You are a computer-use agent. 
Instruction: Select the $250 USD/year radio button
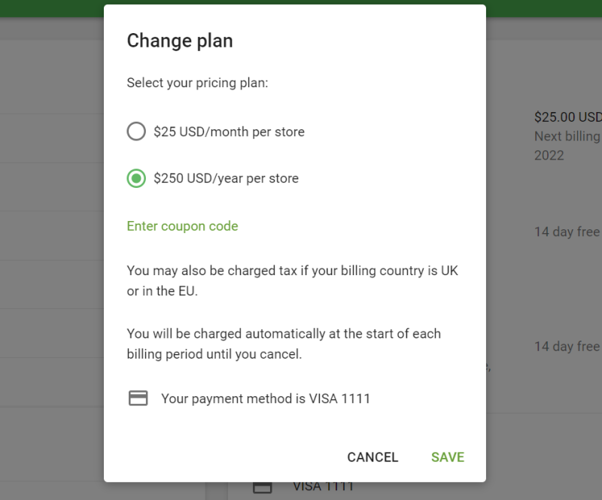[x=136, y=178]
